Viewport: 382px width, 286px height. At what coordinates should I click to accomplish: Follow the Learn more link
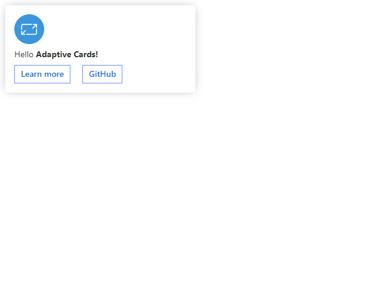point(42,74)
